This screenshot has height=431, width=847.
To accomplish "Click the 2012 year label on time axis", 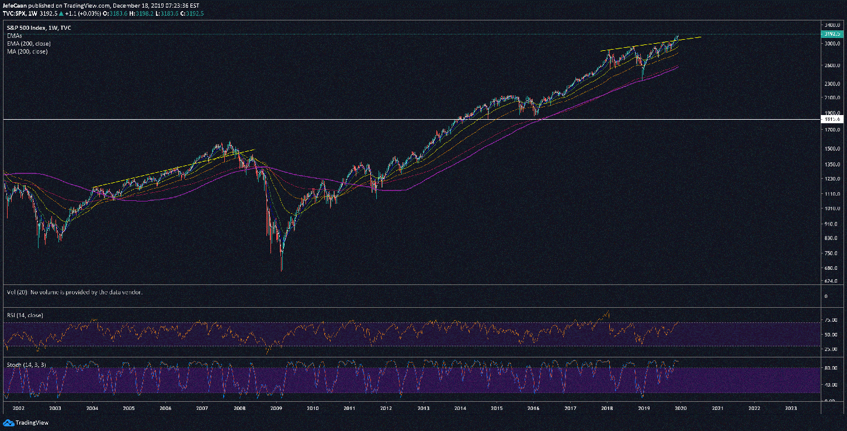I will [386, 409].
